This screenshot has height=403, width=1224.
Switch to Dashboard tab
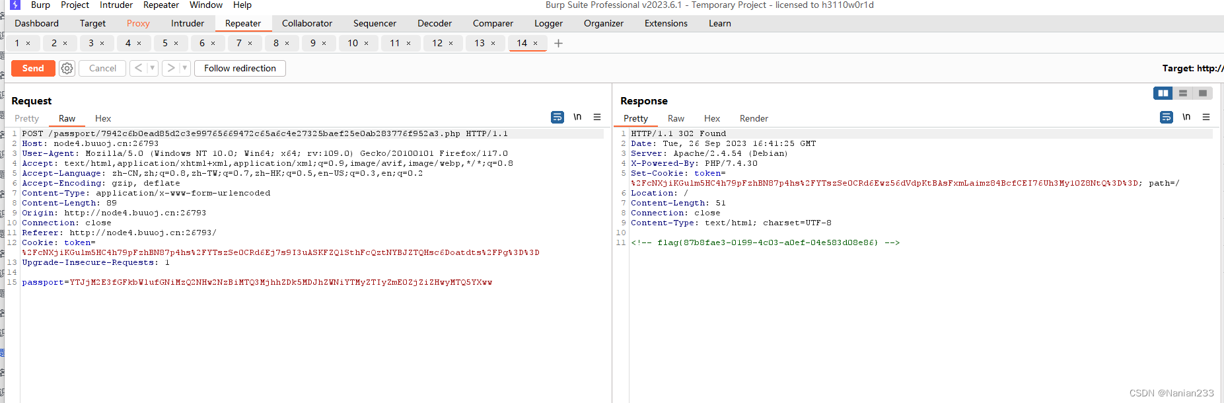pos(37,23)
